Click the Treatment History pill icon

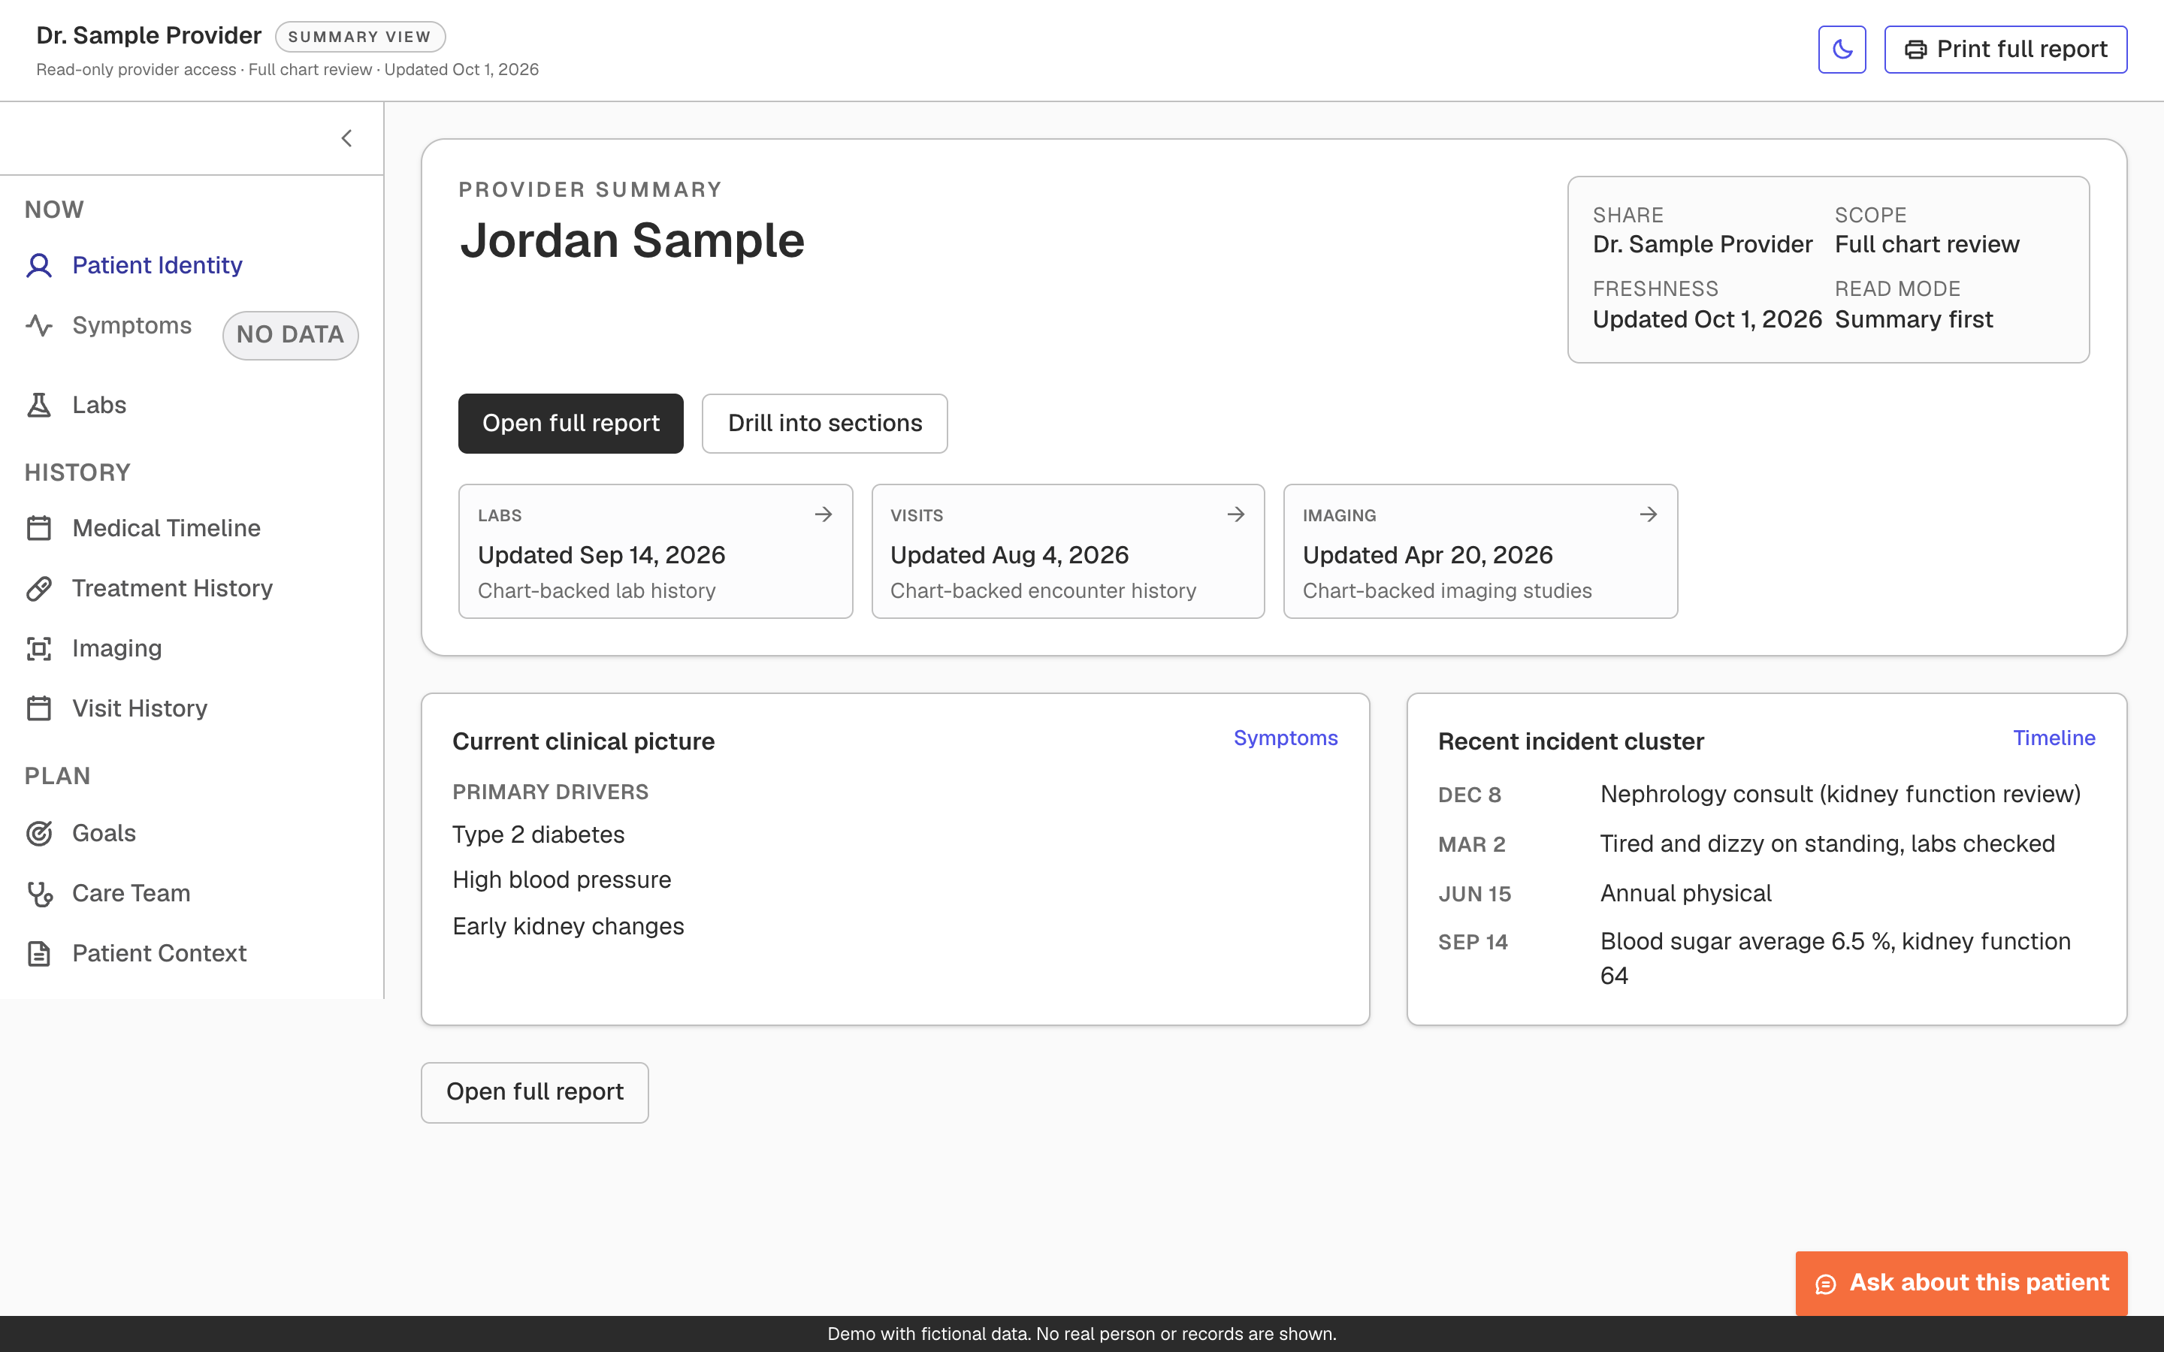pyautogui.click(x=38, y=588)
